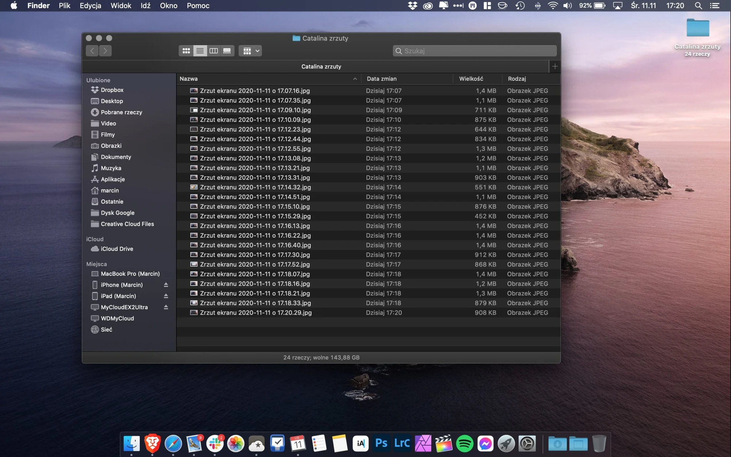731x457 pixels.
Task: Open Slack from the Dock
Action: (x=215, y=443)
